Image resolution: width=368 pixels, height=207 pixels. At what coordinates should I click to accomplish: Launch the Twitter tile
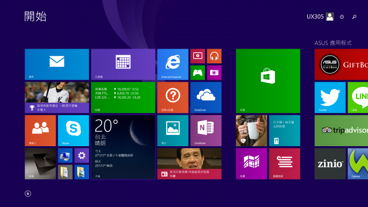[x=330, y=98]
